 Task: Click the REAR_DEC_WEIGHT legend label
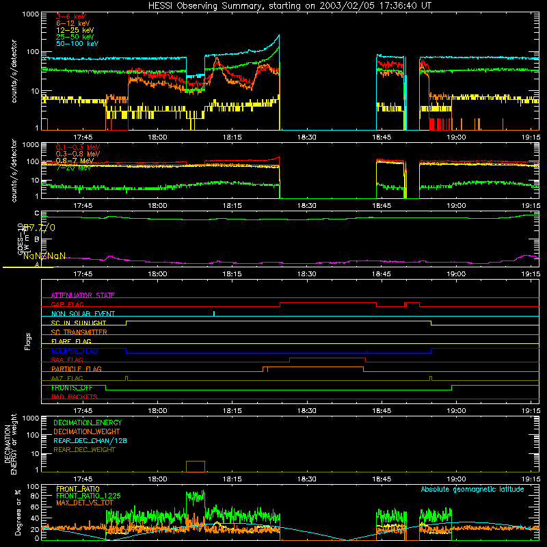(84, 450)
